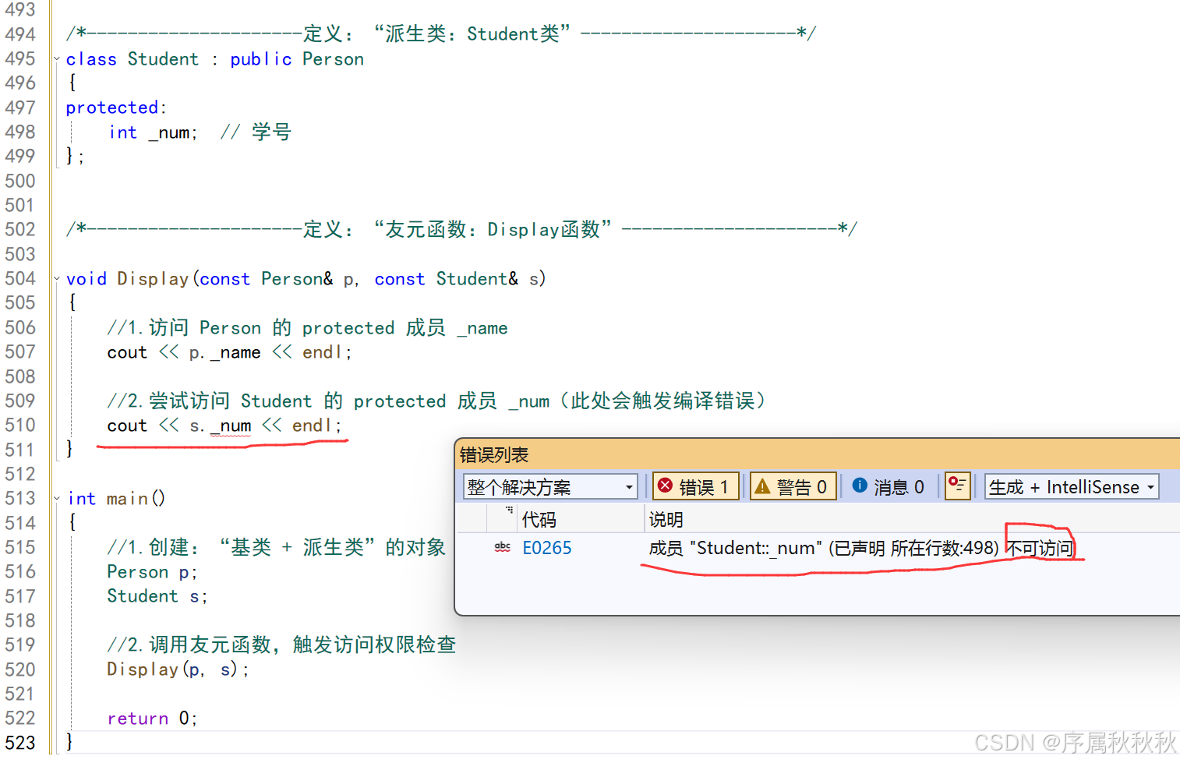Viewport: 1180px width, 763px height.
Task: Toggle the 错误 1 errors filter
Action: (x=695, y=486)
